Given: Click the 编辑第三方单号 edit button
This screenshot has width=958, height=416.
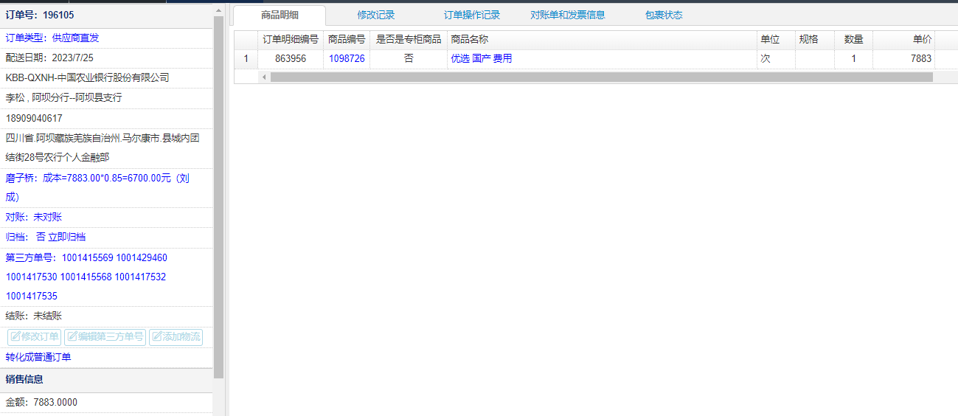Looking at the screenshot, I should click(105, 337).
